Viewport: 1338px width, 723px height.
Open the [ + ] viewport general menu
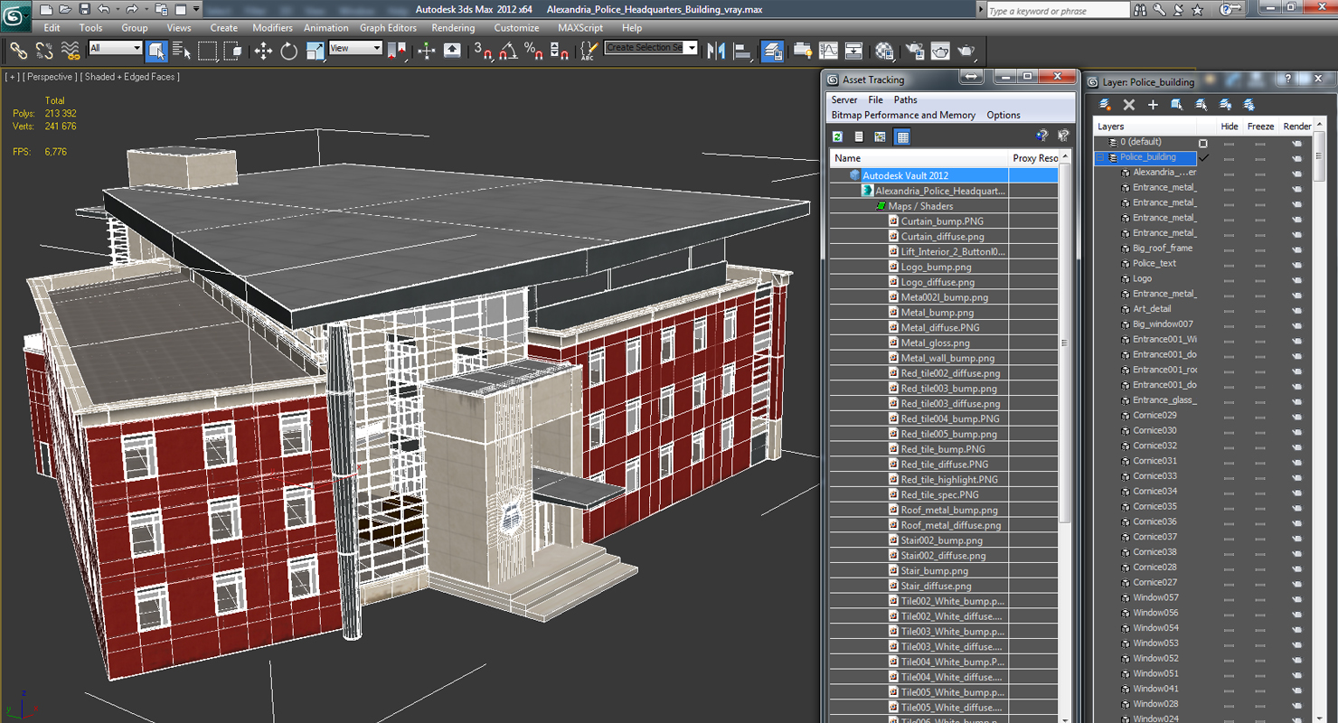pyautogui.click(x=11, y=77)
